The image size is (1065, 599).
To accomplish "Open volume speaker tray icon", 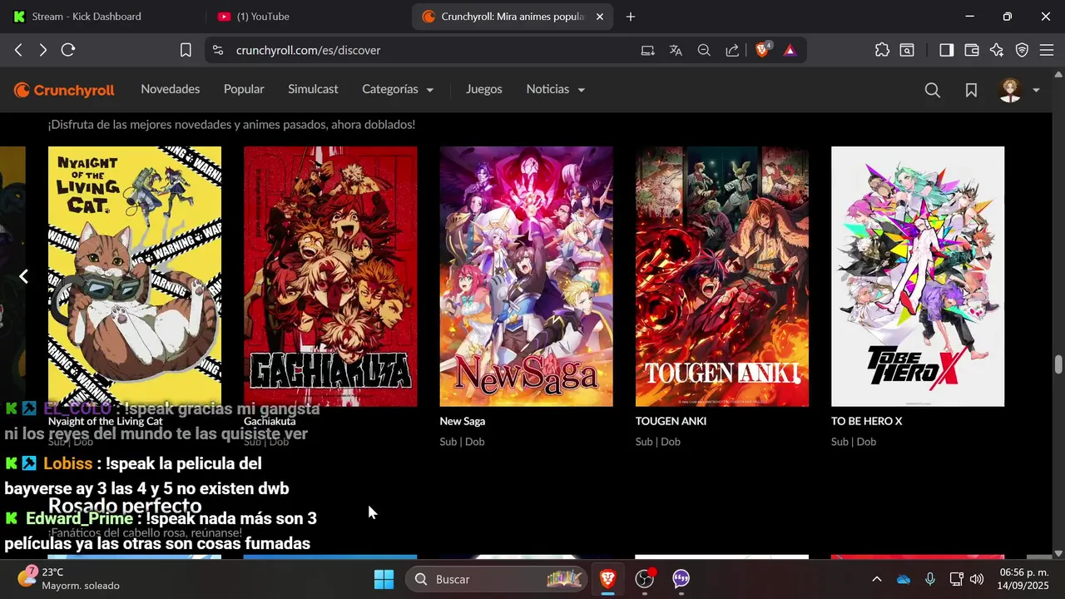I will pos(977,579).
